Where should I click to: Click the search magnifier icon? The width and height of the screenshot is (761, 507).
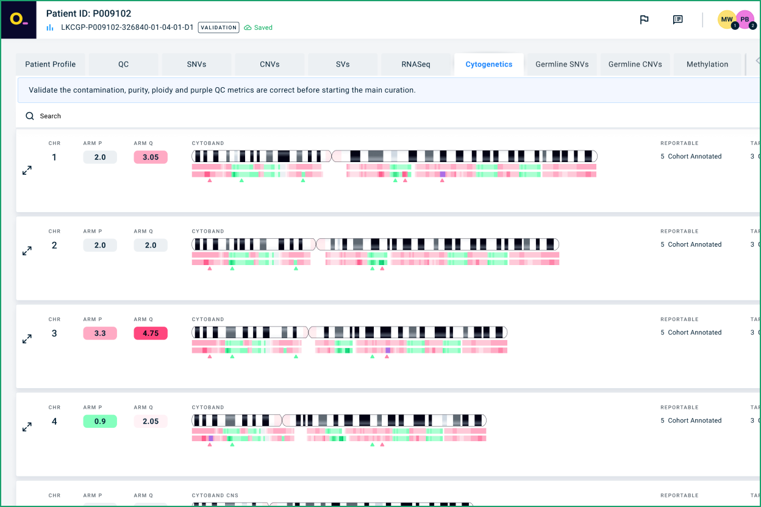click(x=30, y=116)
